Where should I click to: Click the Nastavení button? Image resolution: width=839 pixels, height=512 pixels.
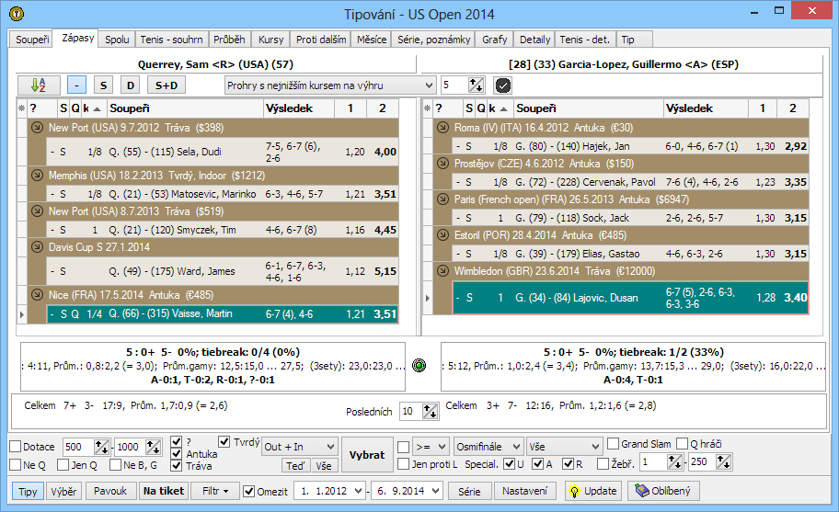[x=525, y=491]
